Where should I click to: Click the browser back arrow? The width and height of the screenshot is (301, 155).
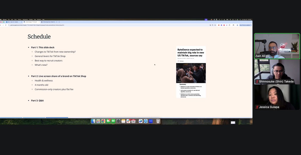[1, 25]
